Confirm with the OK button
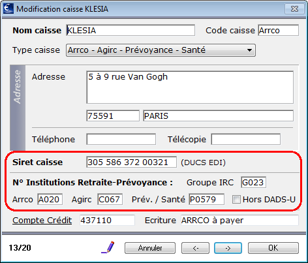Viewport: 308px width, 263px height. [273, 248]
